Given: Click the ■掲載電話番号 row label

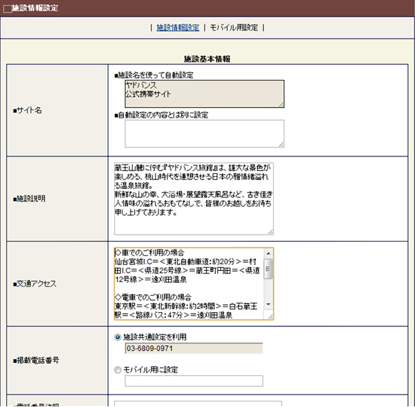Looking at the screenshot, I should 36,360.
